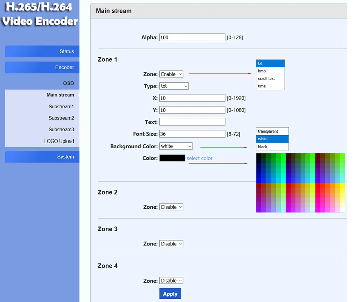Choose black background option
The height and width of the screenshot is (302, 355).
272,147
